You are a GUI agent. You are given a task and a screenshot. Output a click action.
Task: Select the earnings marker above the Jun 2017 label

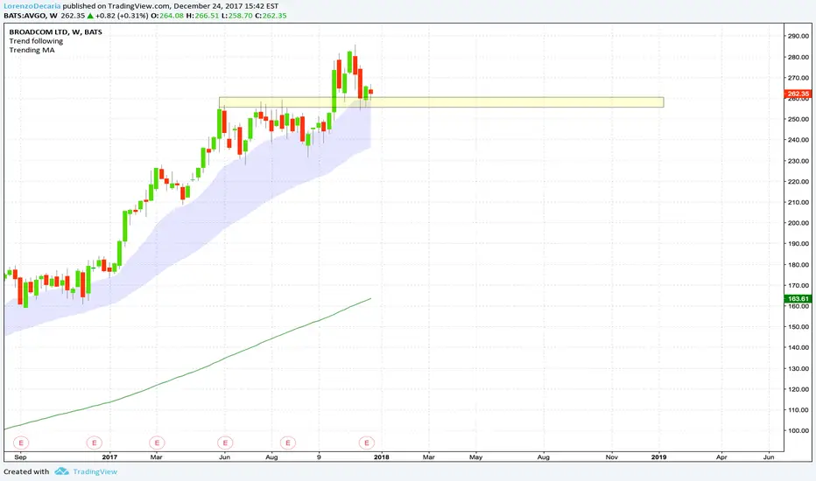click(x=225, y=443)
